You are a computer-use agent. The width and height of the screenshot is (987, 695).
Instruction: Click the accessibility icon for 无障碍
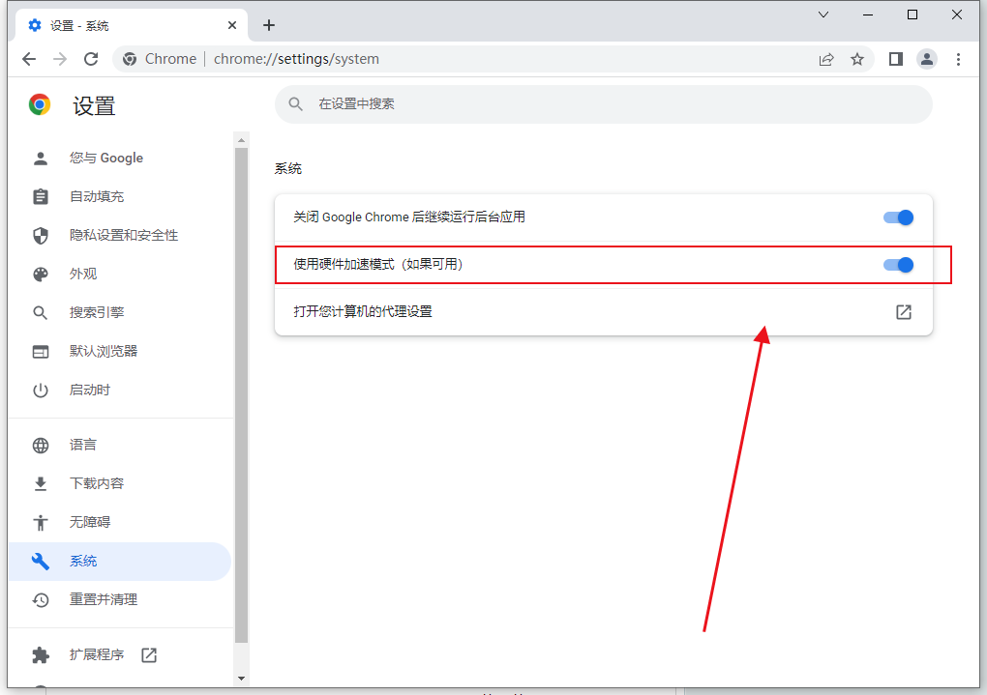tap(41, 522)
